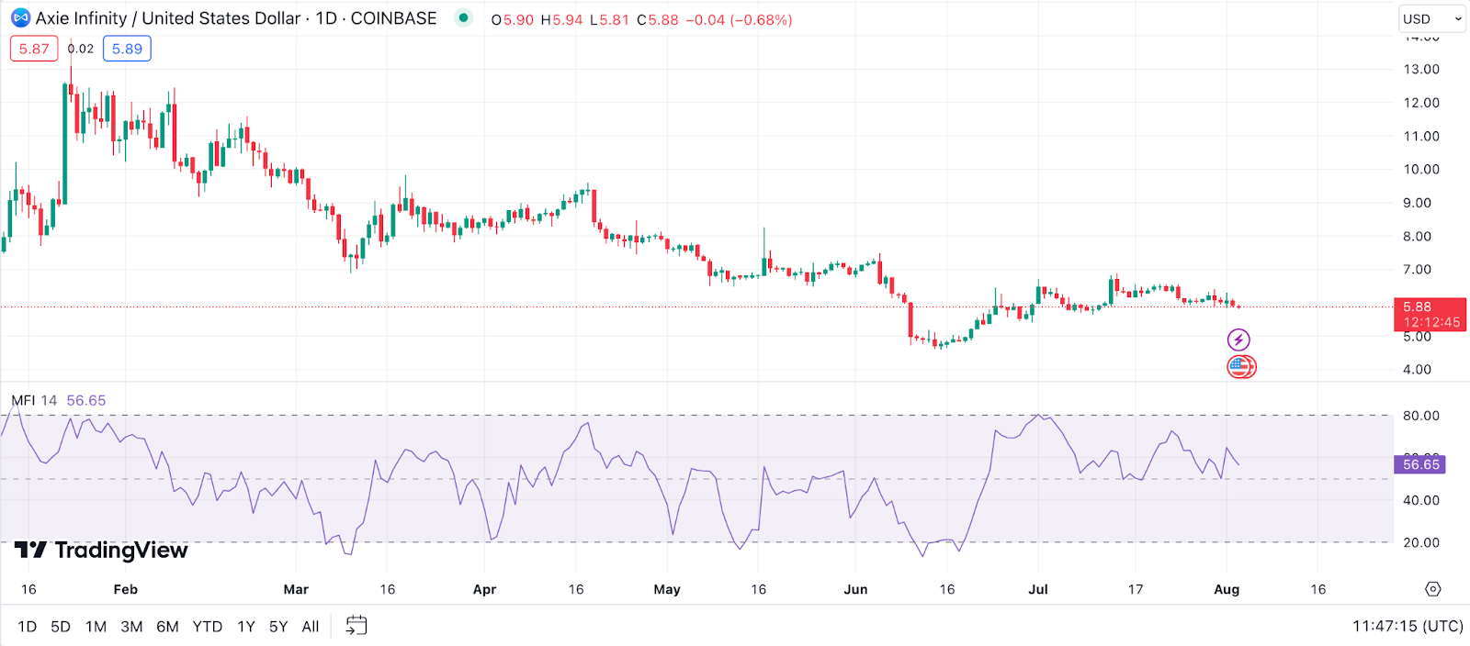Click the 4.00 price axis label
Screen dimensions: 1470x646
pos(1417,369)
